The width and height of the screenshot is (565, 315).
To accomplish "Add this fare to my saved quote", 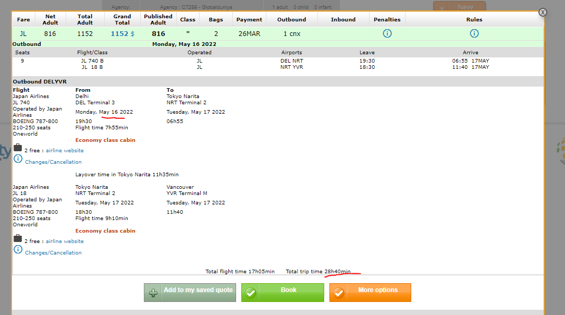I will click(x=190, y=292).
